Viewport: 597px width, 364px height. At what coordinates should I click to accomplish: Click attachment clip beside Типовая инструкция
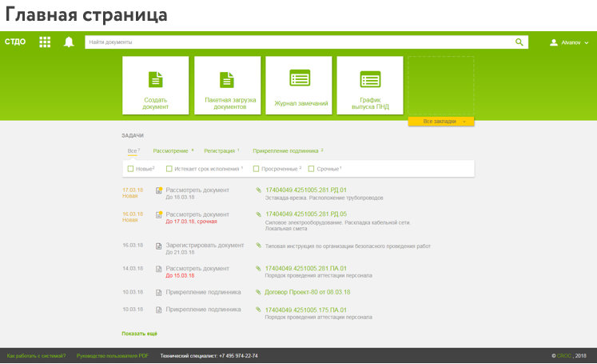[258, 246]
